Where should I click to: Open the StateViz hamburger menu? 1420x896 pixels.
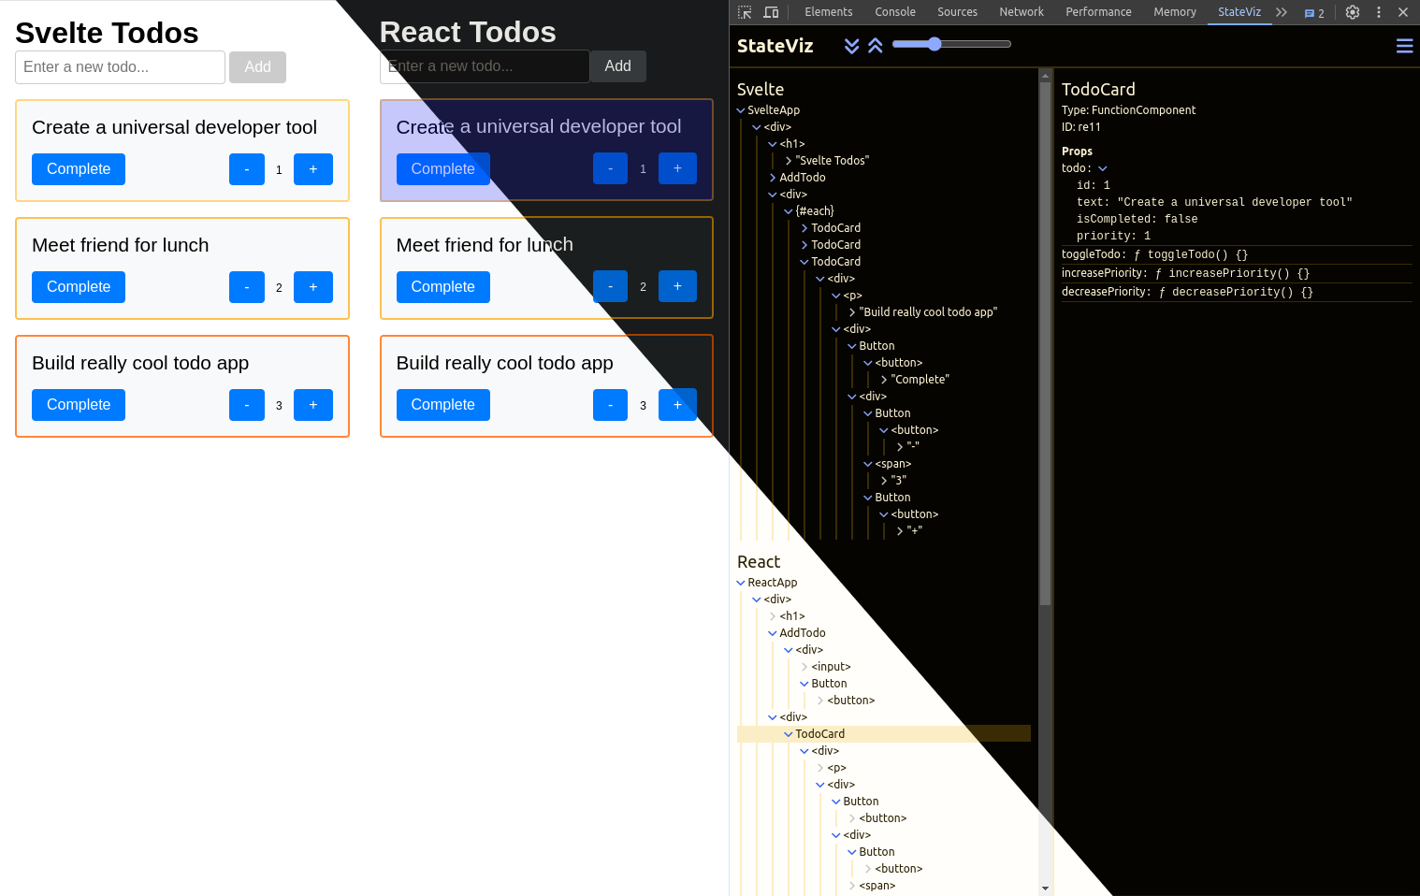pyautogui.click(x=1404, y=46)
